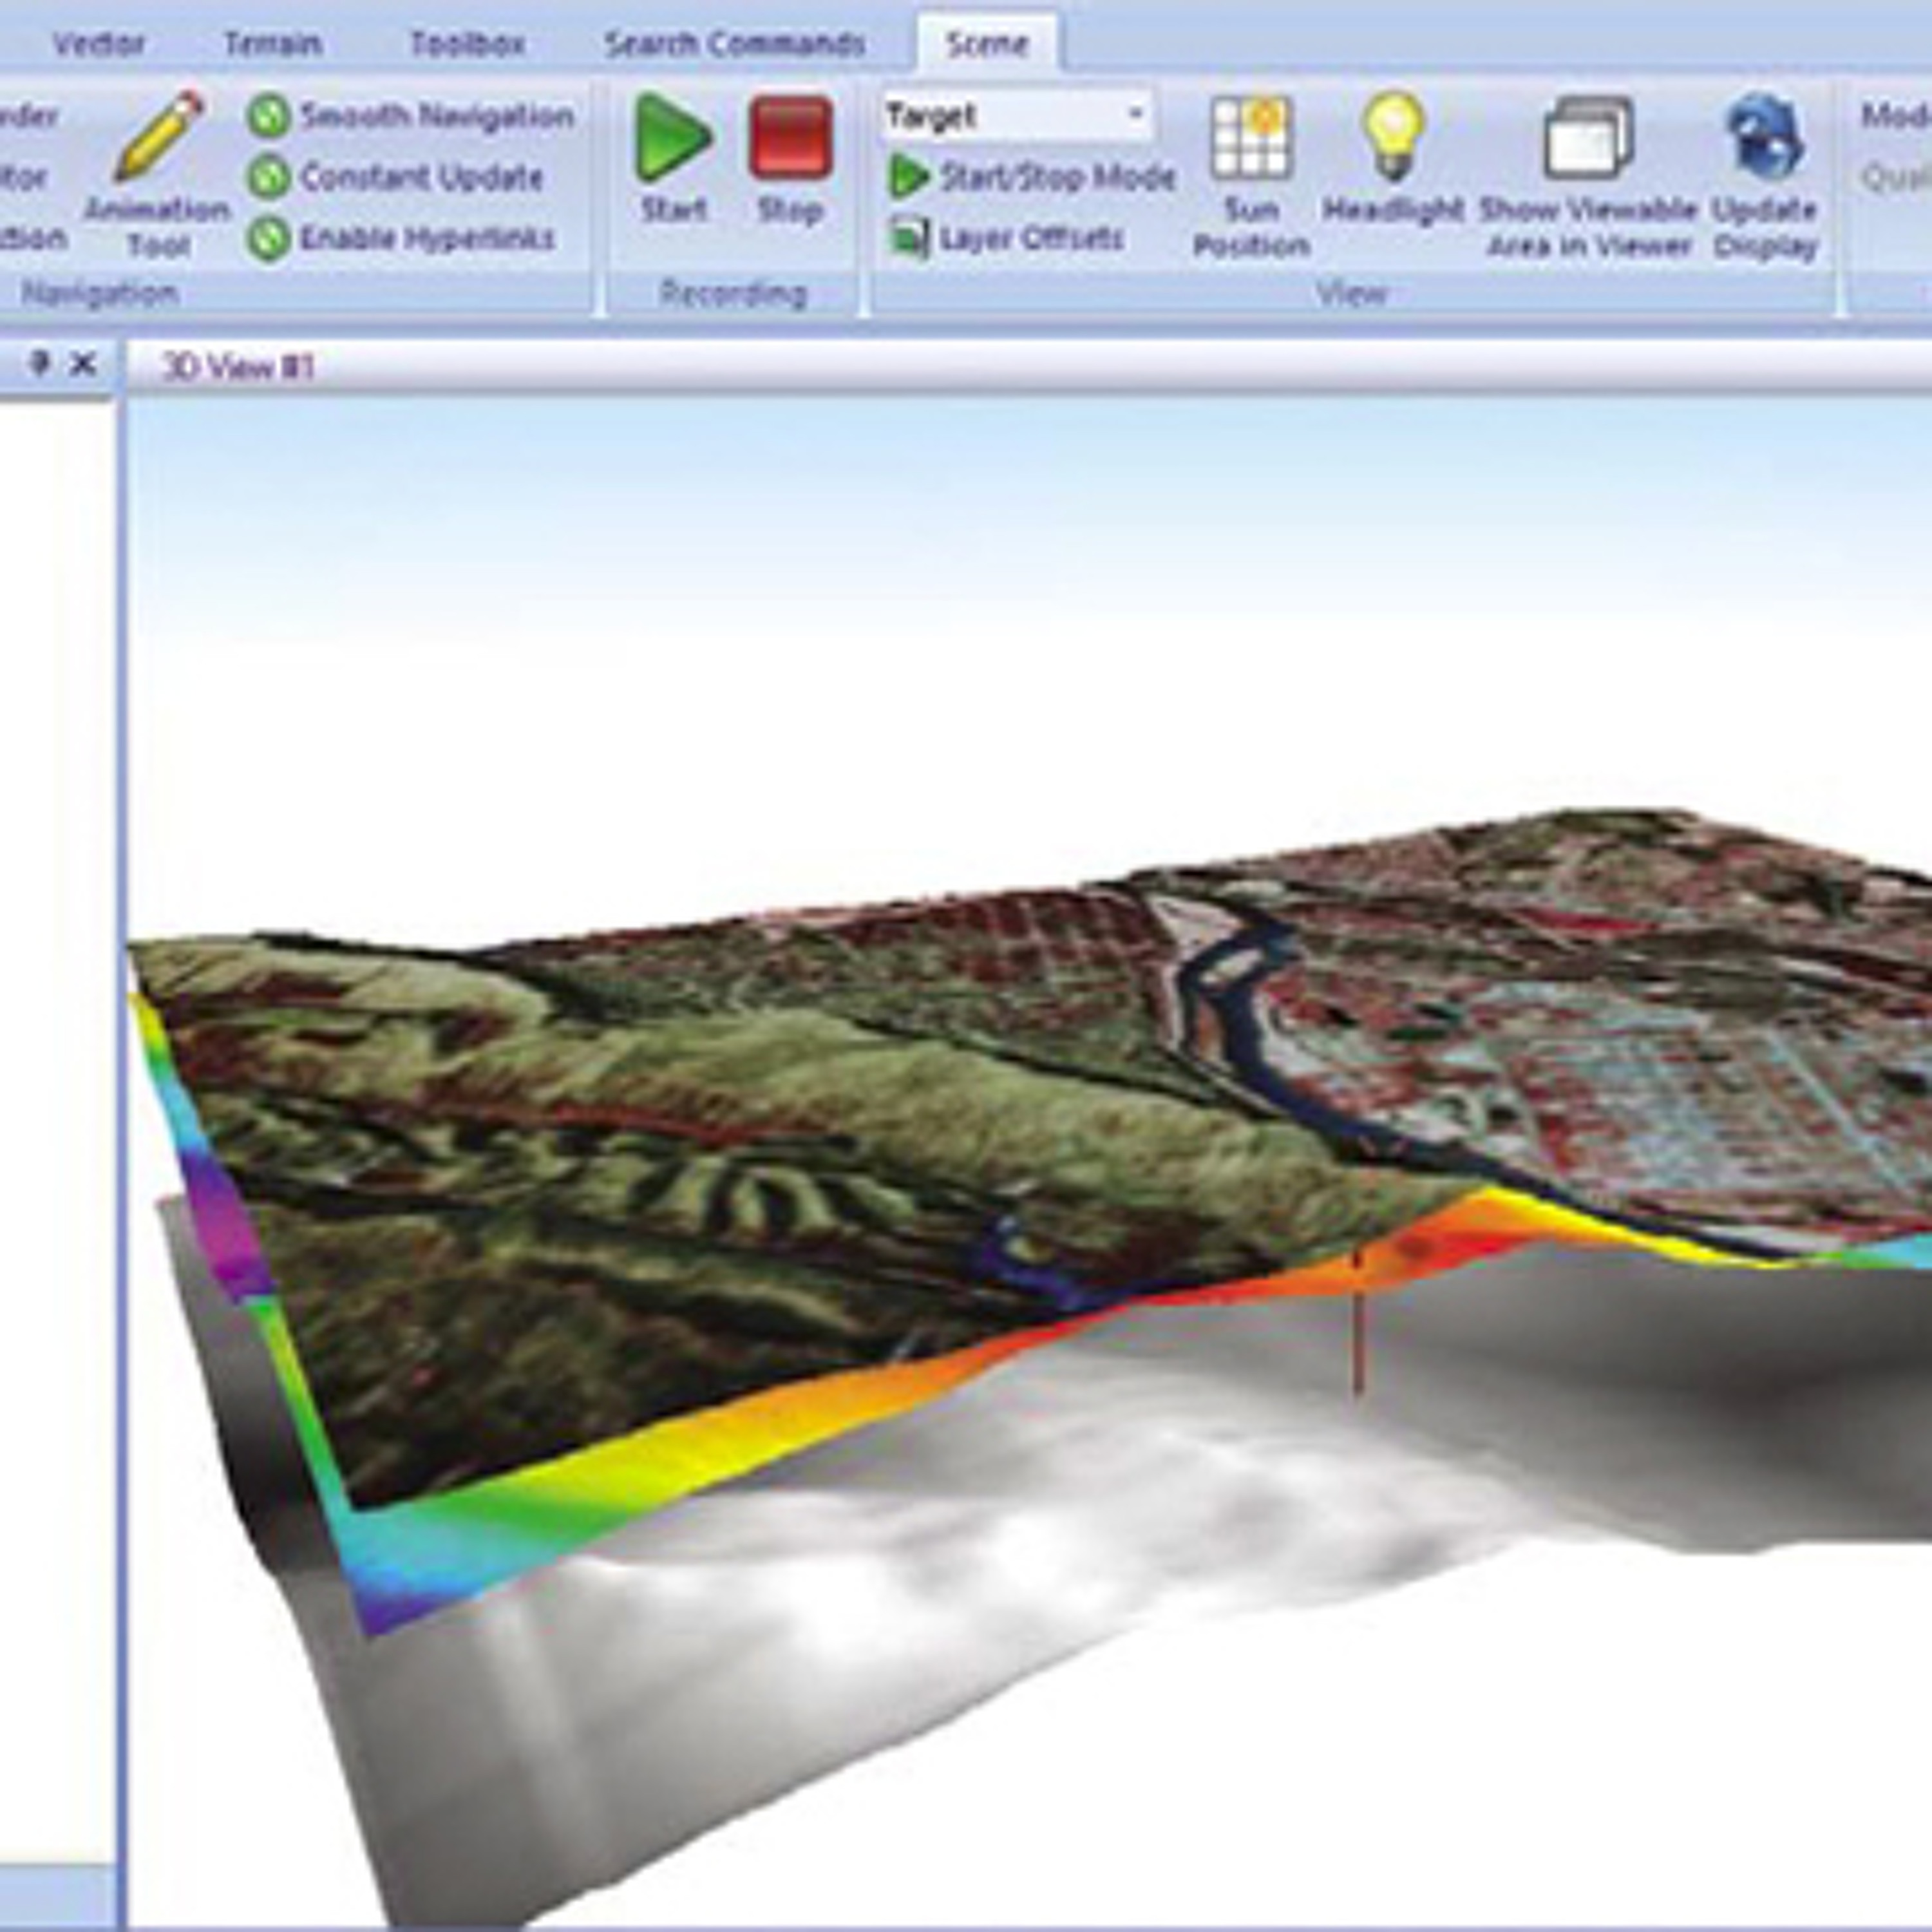The height and width of the screenshot is (1932, 1932).
Task: Select the Vector ribbon tab
Action: pos(98,44)
